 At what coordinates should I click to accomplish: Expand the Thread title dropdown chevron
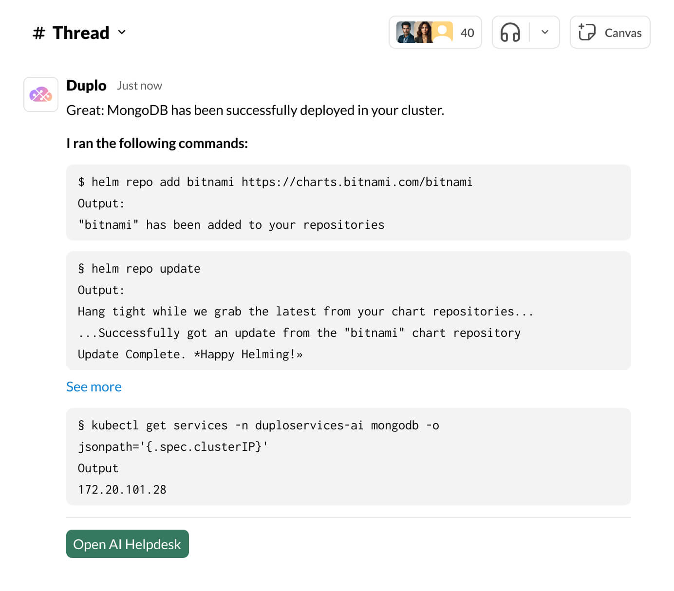click(x=122, y=33)
